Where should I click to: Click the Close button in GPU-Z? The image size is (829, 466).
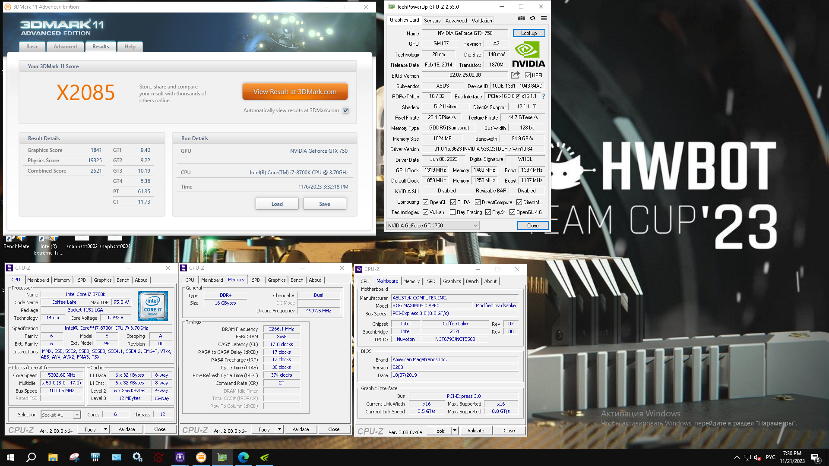tap(533, 225)
